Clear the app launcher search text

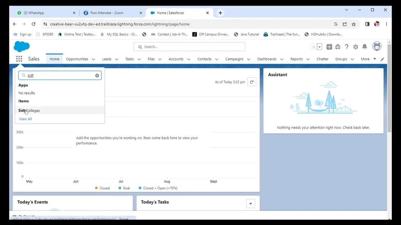point(97,76)
